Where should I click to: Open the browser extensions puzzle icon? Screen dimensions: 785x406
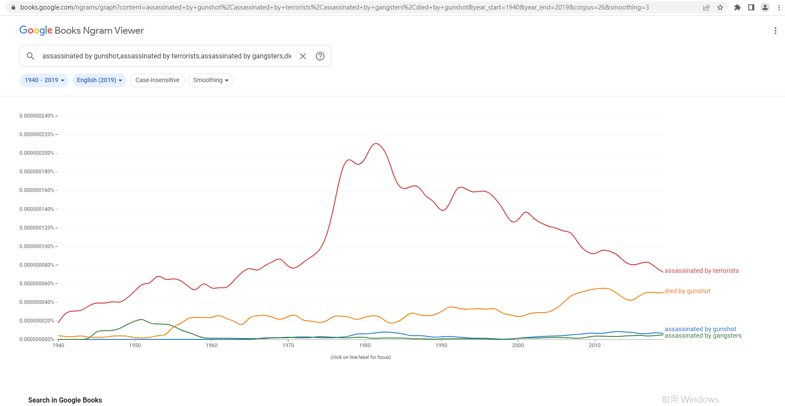tap(737, 7)
